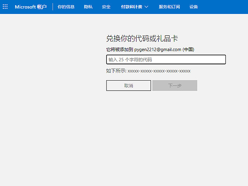Open 服务和订阅 in the navigation bar
The height and width of the screenshot is (186, 248).
pyautogui.click(x=169, y=7)
